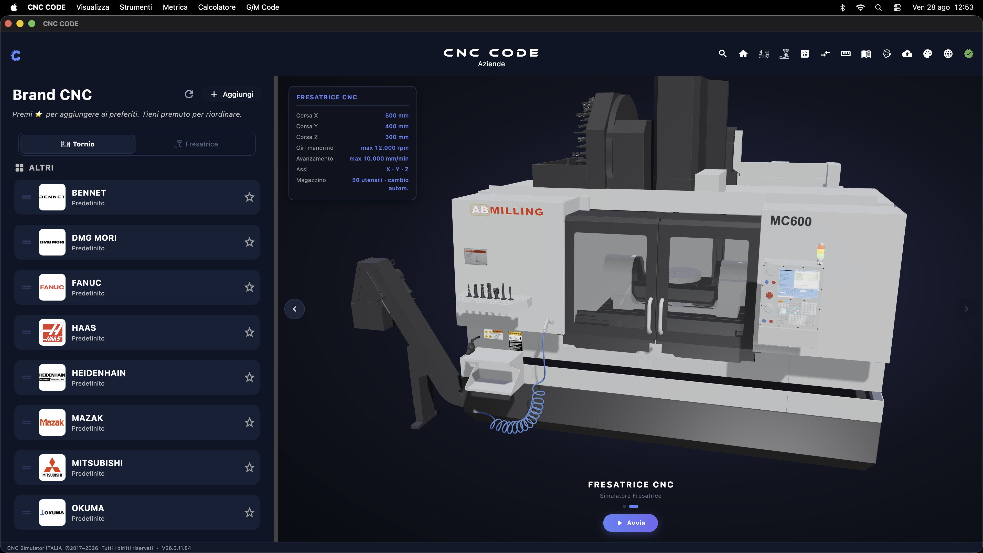983x553 pixels.
Task: Click the active carousel page indicator
Action: 634,506
